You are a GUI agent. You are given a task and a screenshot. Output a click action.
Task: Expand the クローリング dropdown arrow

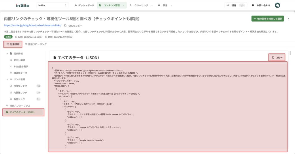(152, 5)
